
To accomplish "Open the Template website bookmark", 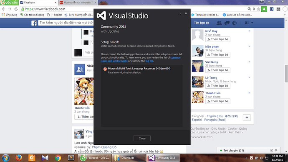I will pos(205,15).
